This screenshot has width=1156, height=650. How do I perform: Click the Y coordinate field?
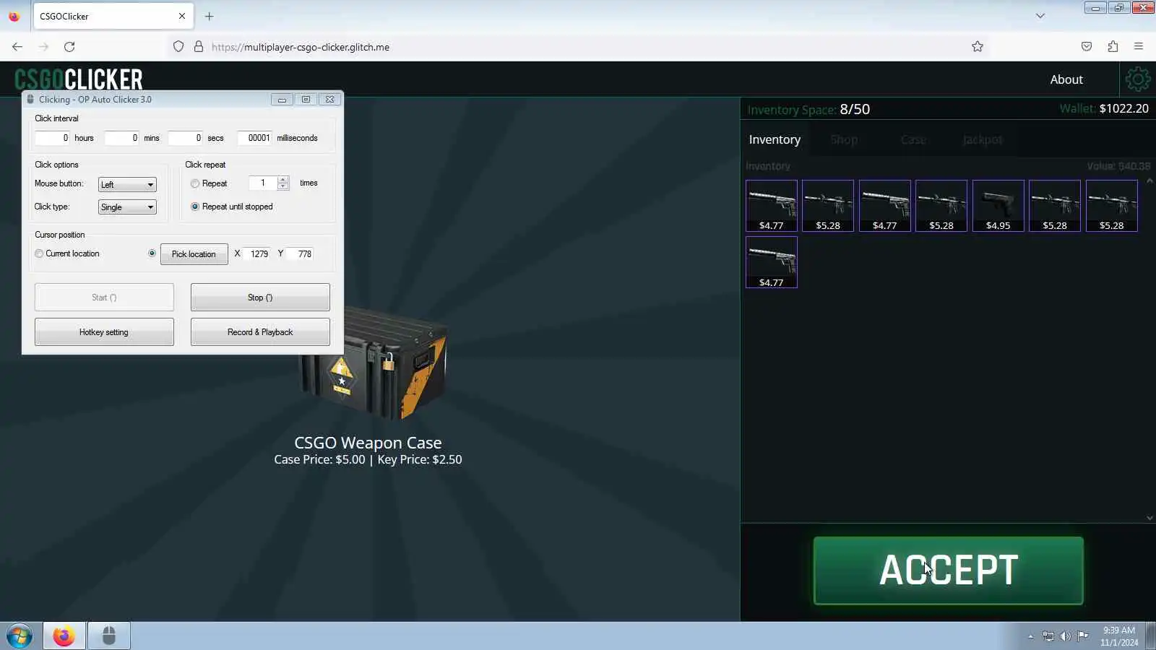tap(300, 254)
